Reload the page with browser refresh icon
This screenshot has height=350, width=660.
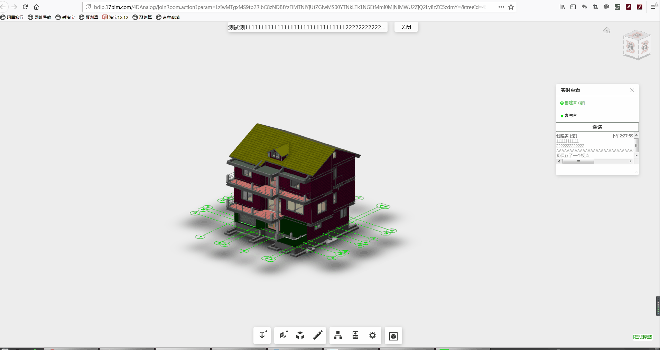point(25,7)
